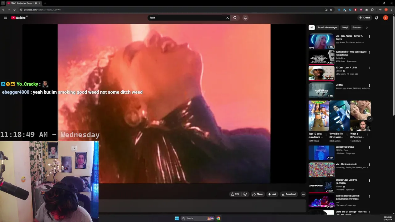
Task: Open options for Mix - Electronic music
Action: [x=369, y=165]
